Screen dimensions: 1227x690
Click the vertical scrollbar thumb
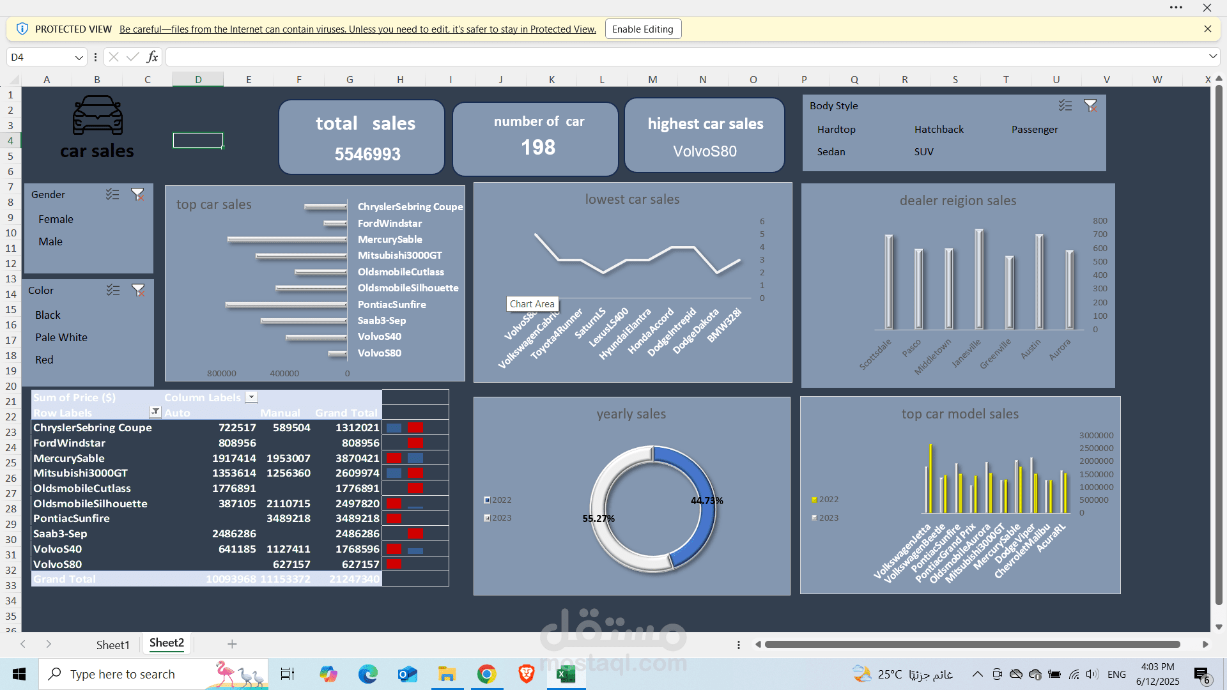[x=1219, y=346]
